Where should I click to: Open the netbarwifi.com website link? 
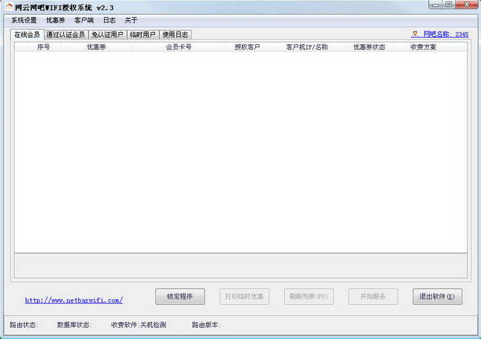tap(74, 300)
